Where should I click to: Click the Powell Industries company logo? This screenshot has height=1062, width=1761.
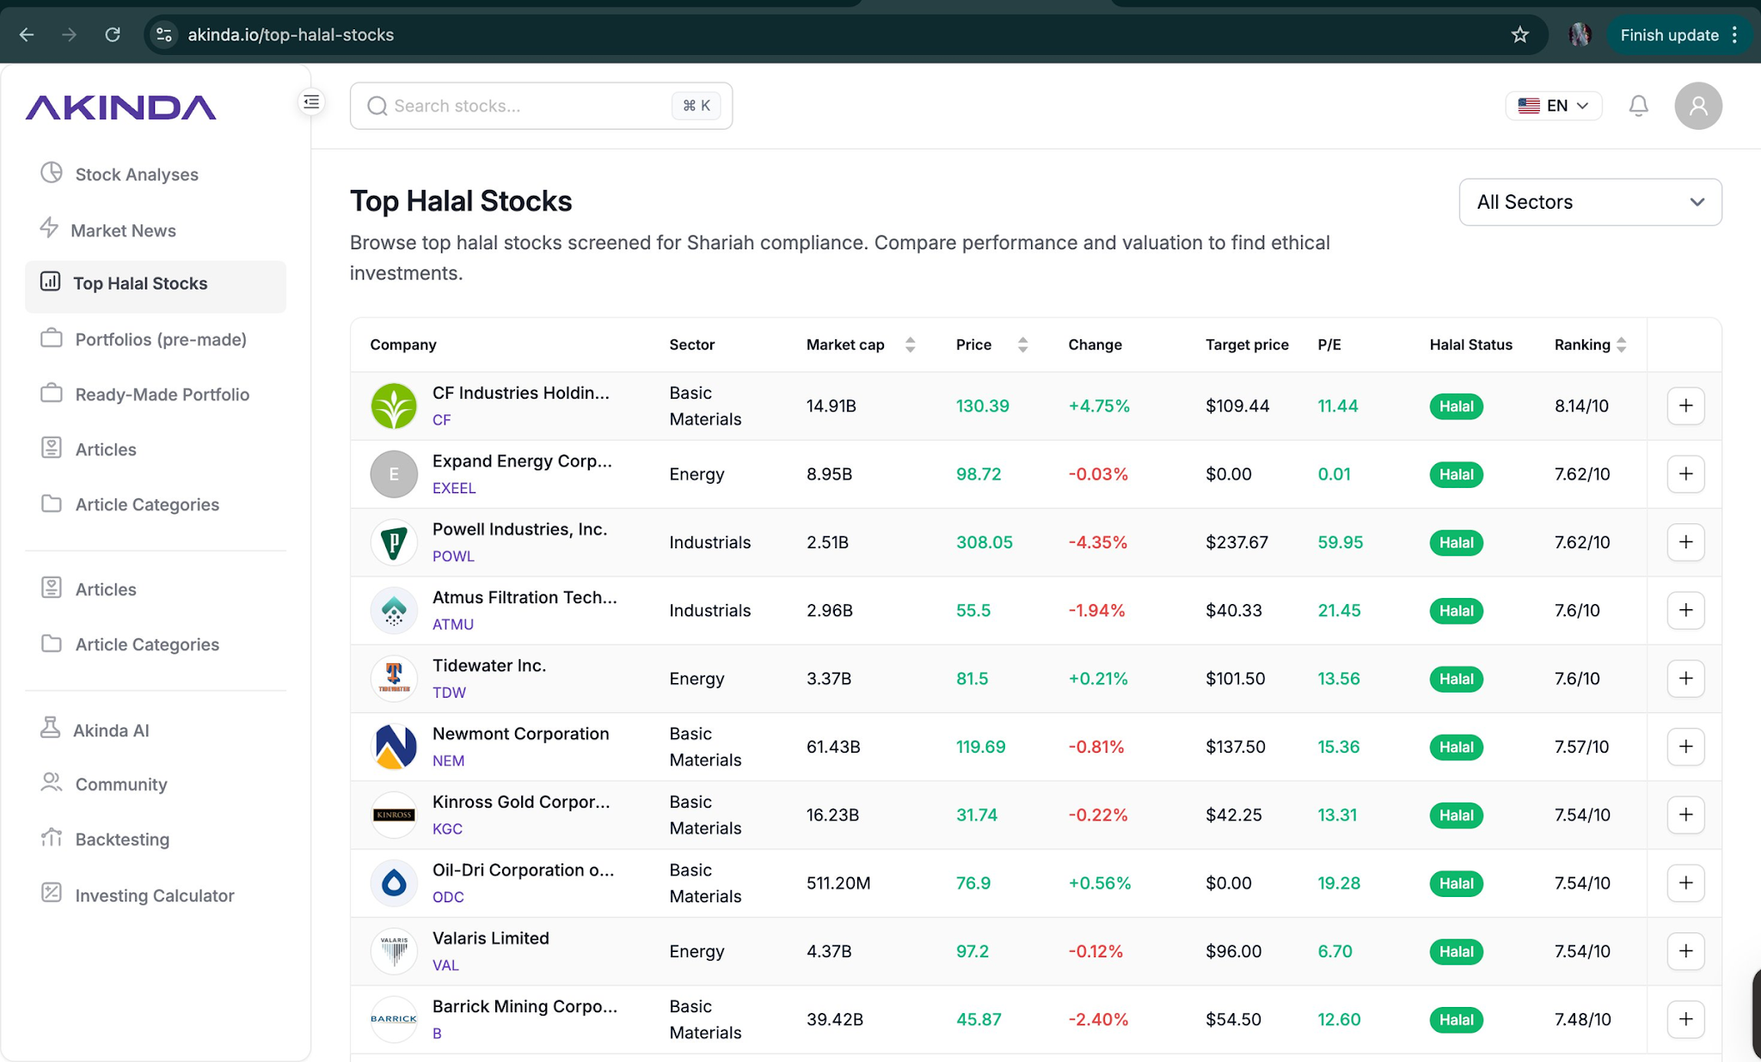pos(394,542)
